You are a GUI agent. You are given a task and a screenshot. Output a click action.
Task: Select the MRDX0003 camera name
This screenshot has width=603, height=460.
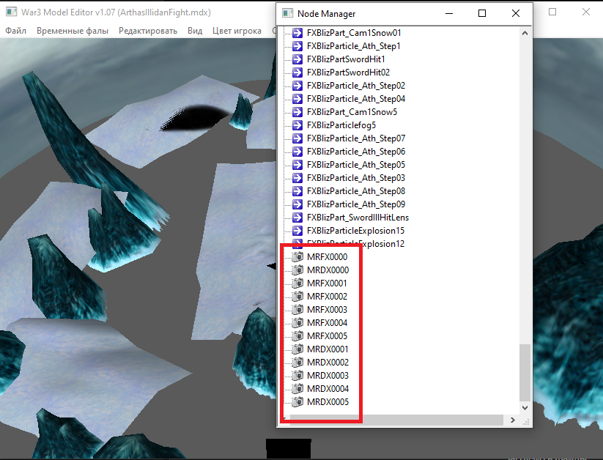coord(328,375)
